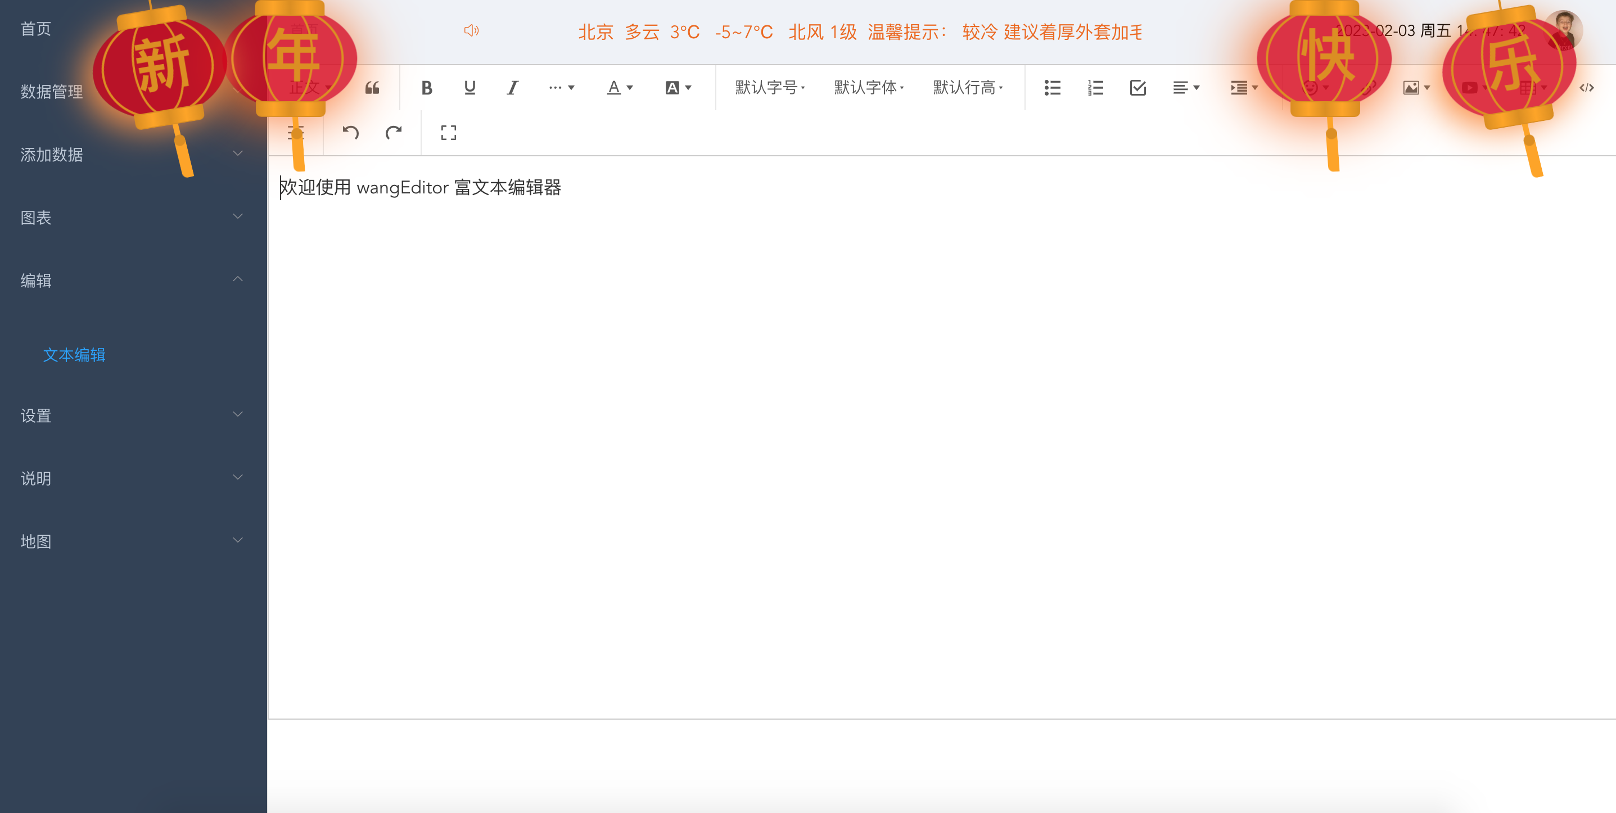Redo the last edit
The height and width of the screenshot is (813, 1616).
pyautogui.click(x=394, y=132)
